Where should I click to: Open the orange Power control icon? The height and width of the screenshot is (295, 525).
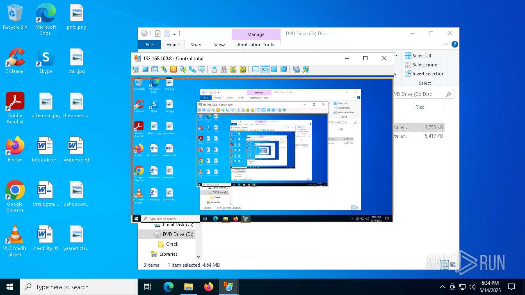tap(173, 69)
